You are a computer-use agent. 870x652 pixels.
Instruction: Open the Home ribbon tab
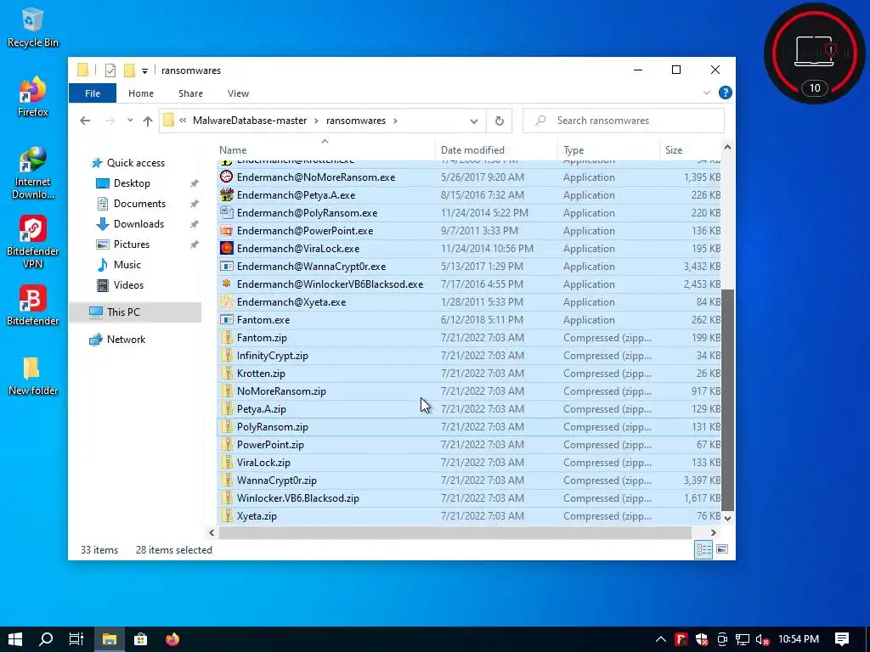point(141,93)
